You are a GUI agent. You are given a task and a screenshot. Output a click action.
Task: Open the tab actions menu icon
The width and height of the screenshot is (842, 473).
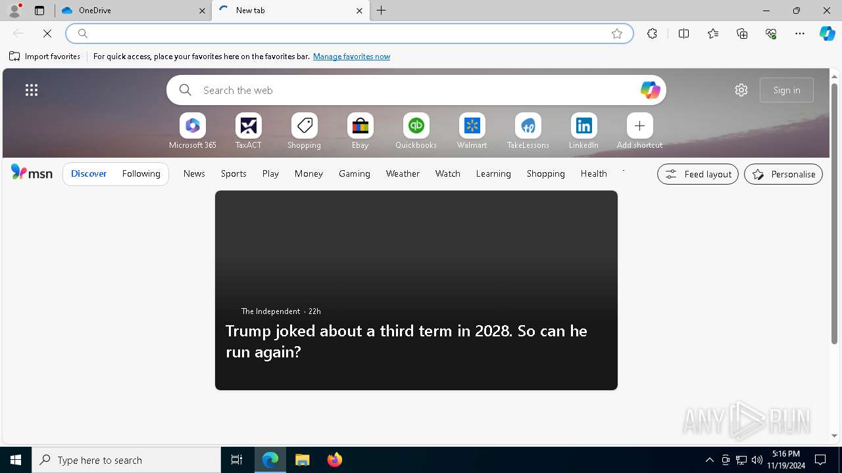pyautogui.click(x=39, y=11)
